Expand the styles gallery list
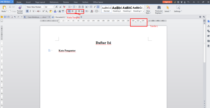The image size is (210, 108). (x=144, y=11)
